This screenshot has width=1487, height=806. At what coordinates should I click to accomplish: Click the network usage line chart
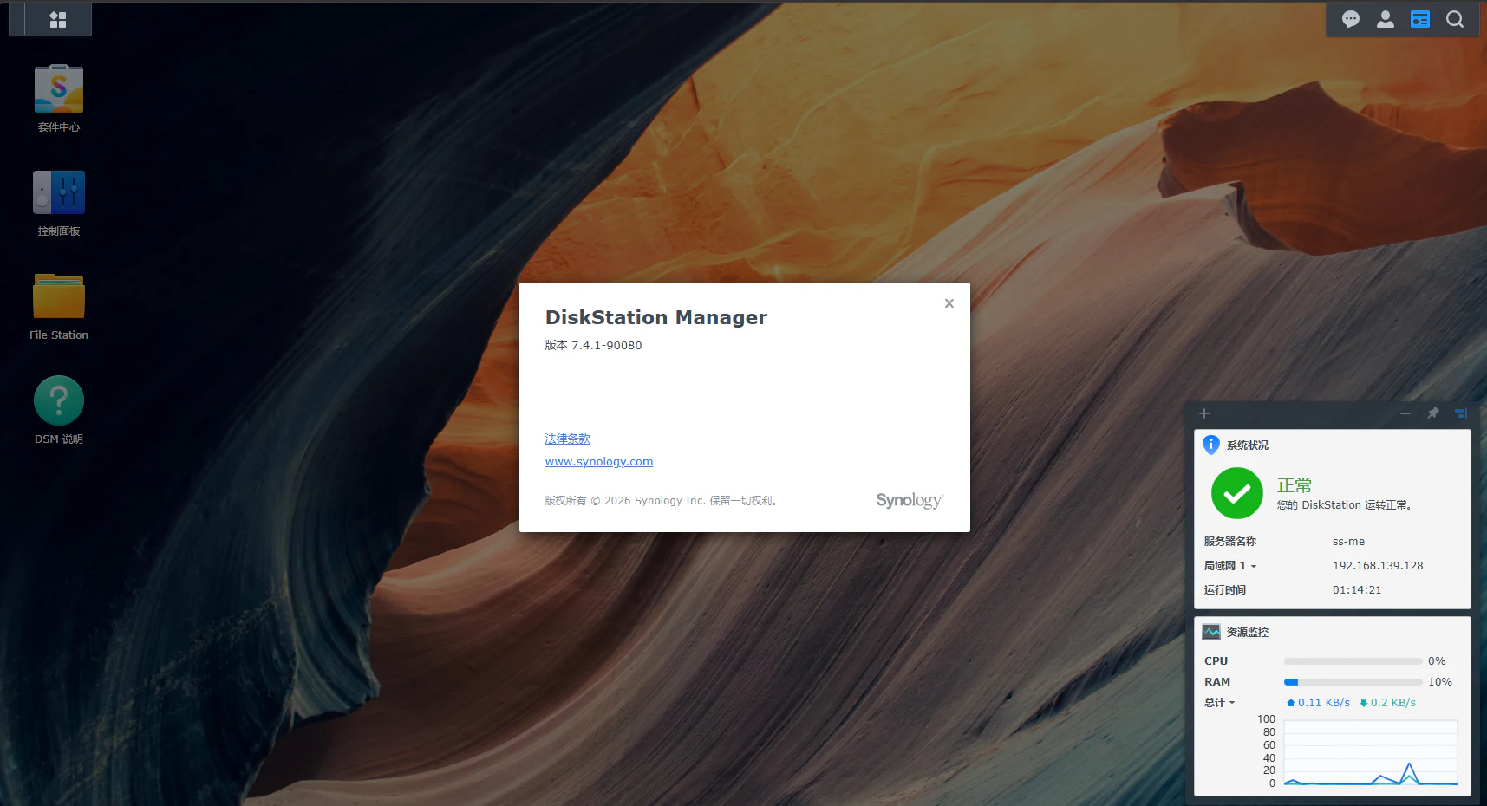pyautogui.click(x=1371, y=752)
